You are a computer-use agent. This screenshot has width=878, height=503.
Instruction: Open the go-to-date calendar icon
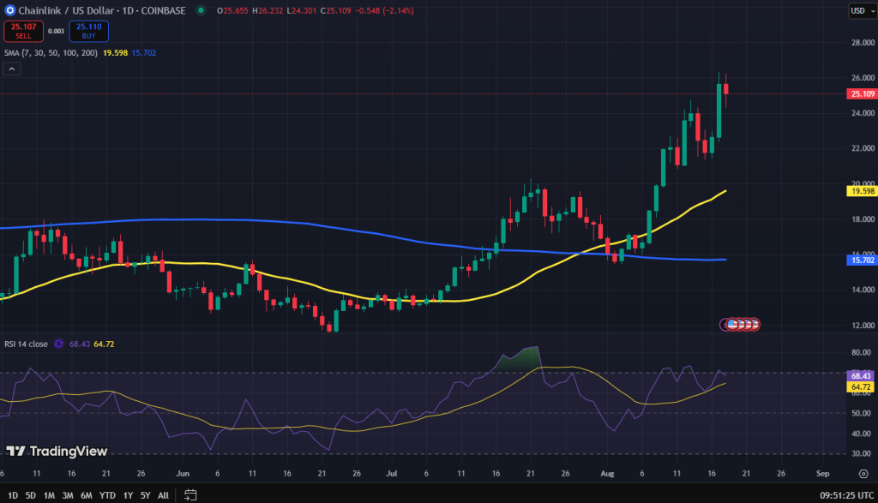coord(189,494)
